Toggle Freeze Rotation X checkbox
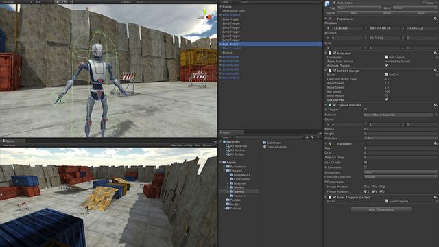 [x=366, y=191]
